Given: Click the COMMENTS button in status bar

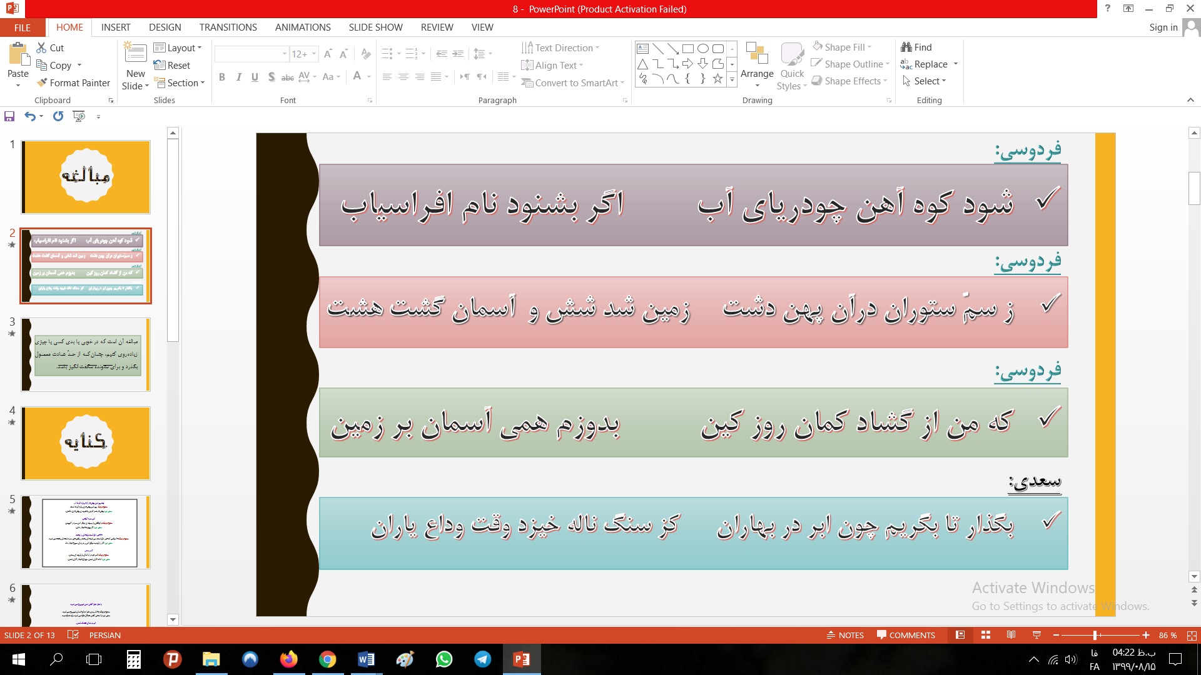Looking at the screenshot, I should click(906, 635).
